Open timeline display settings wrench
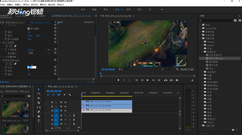The width and height of the screenshot is (242, 135). [70, 95]
